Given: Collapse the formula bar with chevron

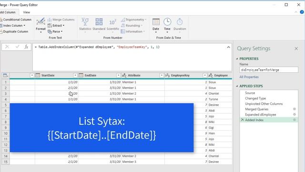Looking at the screenshot, I should pyautogui.click(x=228, y=47).
